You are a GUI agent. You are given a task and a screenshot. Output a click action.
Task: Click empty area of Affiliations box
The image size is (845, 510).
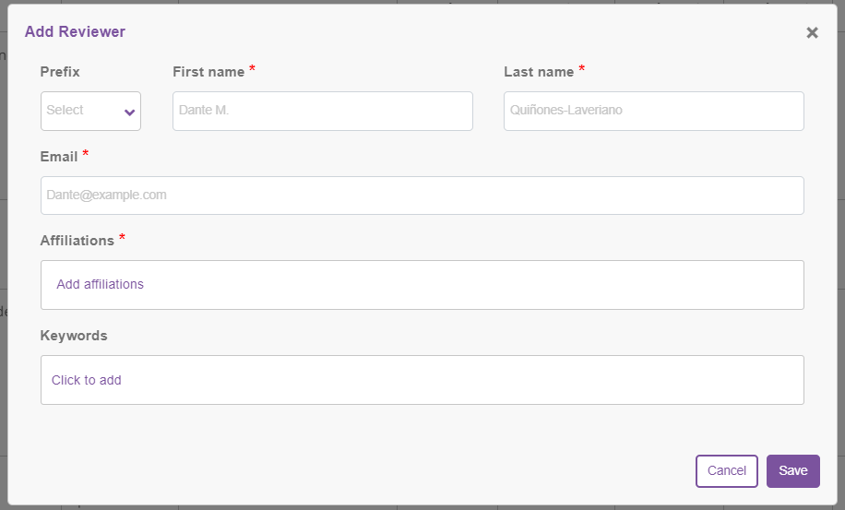pos(474,285)
